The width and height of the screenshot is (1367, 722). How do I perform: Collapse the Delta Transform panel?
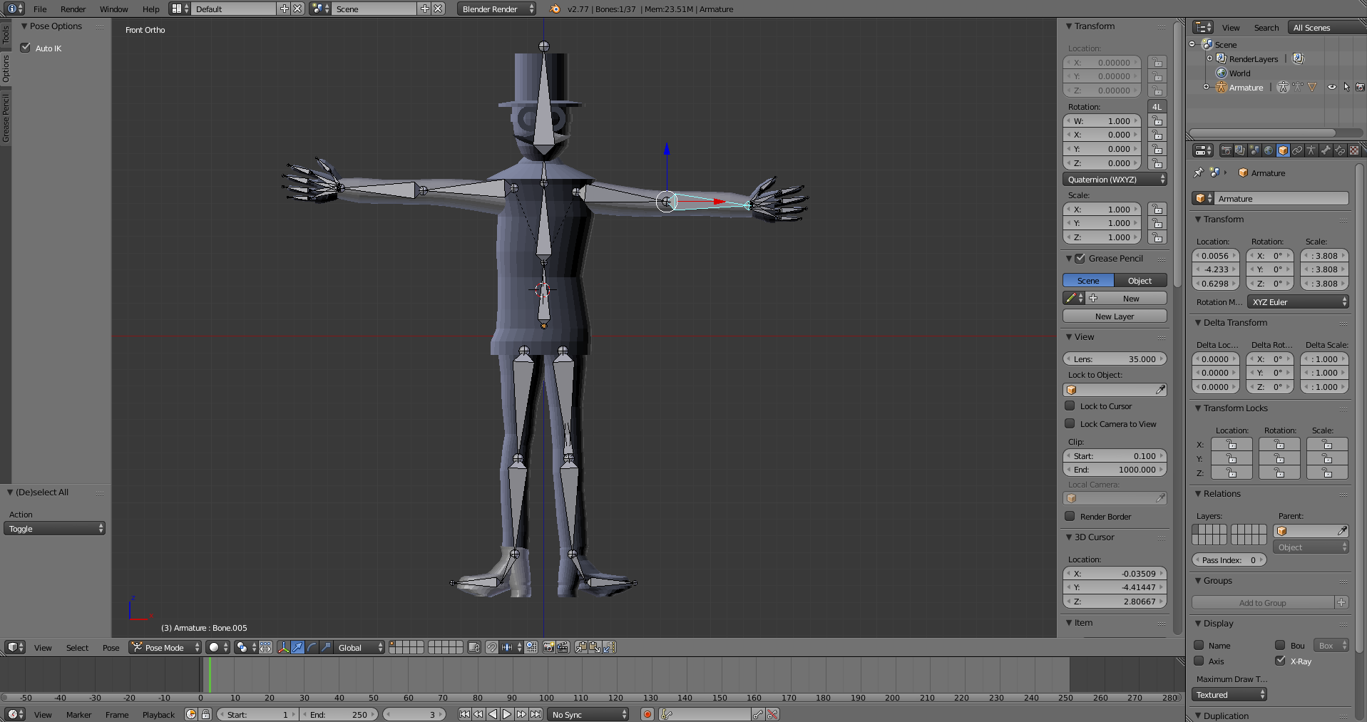1198,322
